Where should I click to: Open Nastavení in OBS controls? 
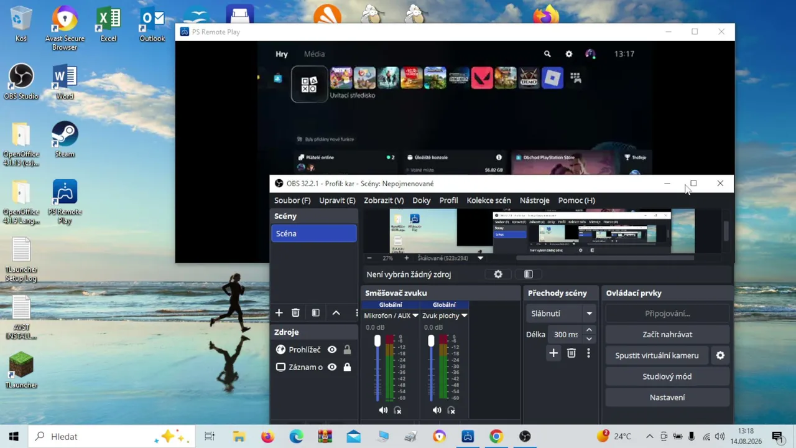[x=667, y=398]
